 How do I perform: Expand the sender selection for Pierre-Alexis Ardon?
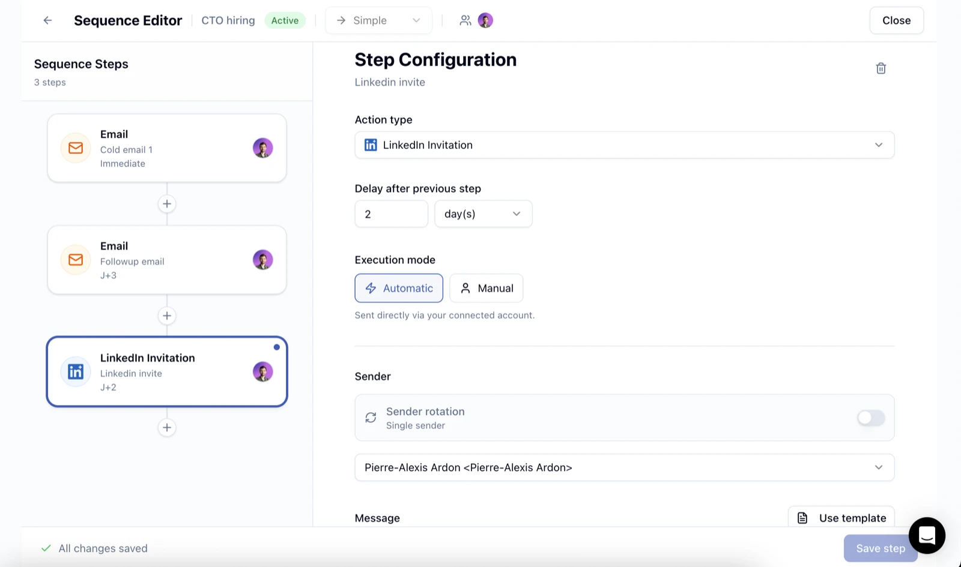(x=624, y=467)
